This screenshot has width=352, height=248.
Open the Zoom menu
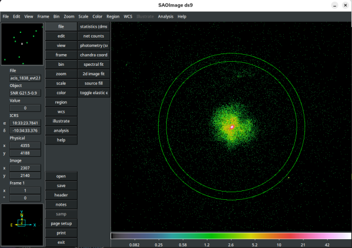pos(69,16)
